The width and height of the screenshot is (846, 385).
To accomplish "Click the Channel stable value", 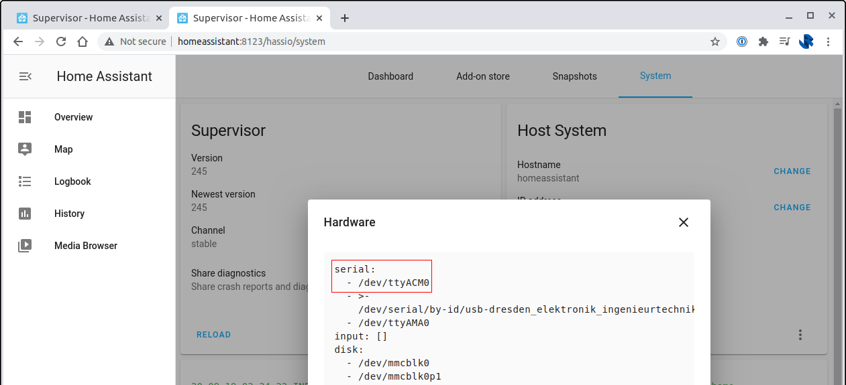I will click(x=204, y=244).
